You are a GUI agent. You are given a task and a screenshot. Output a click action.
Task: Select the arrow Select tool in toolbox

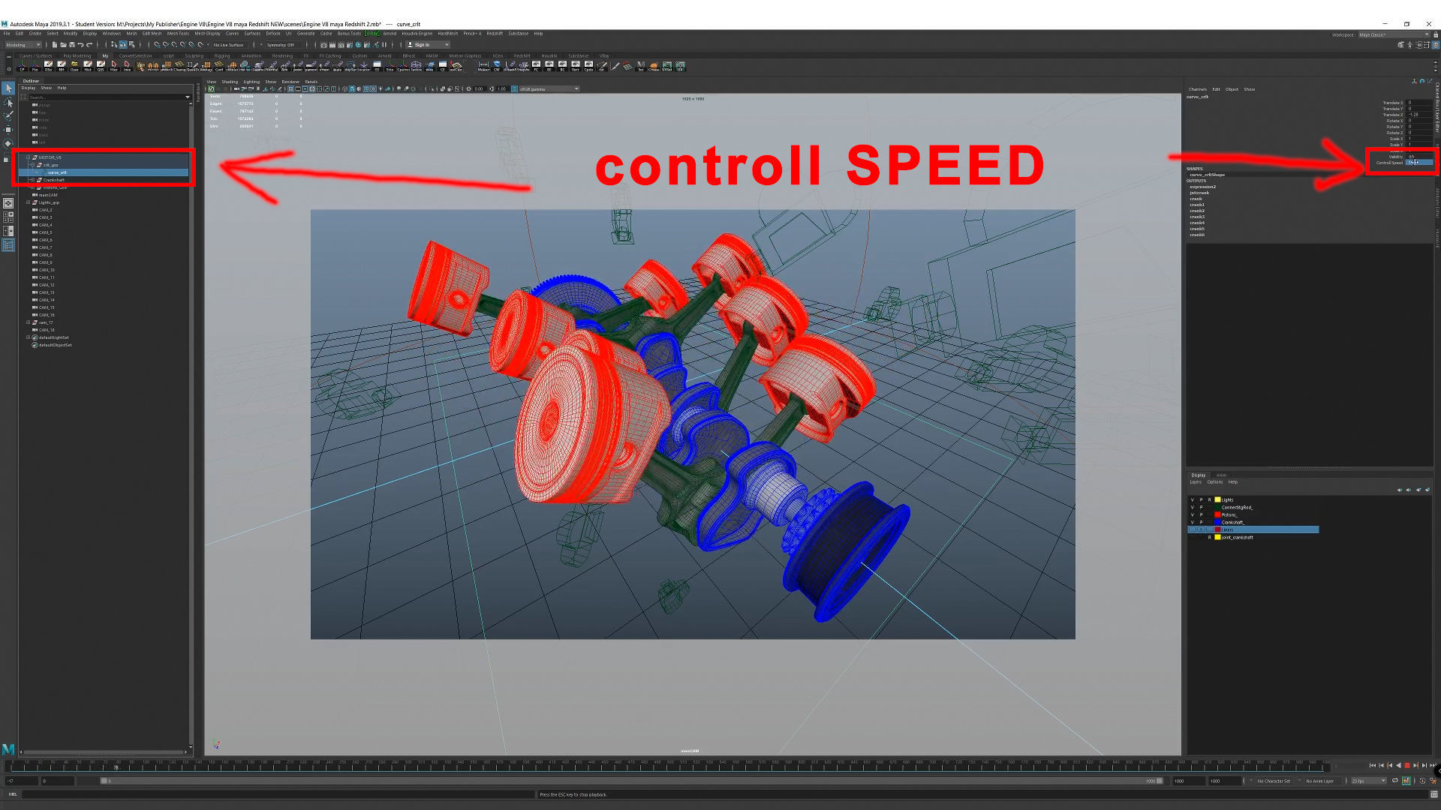(x=8, y=88)
